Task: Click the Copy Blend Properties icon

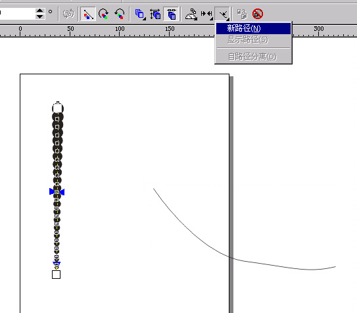Action: point(242,14)
